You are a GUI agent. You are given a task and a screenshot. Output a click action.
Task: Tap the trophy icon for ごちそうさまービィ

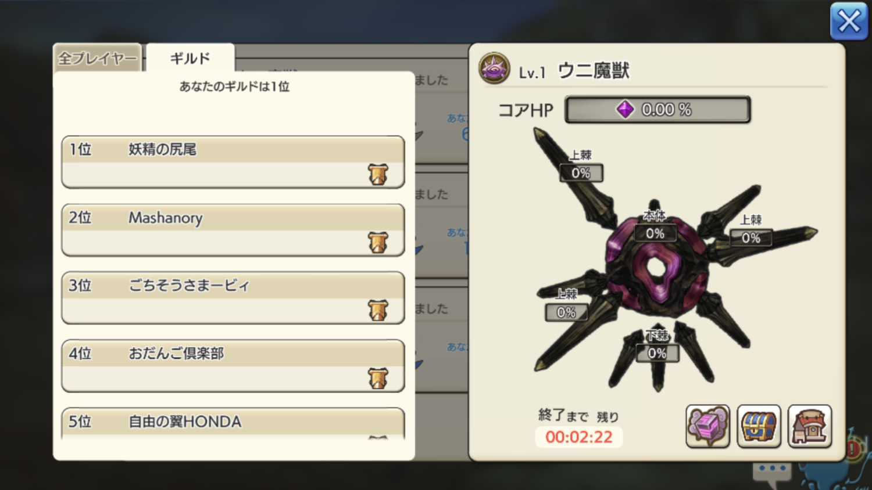378,310
